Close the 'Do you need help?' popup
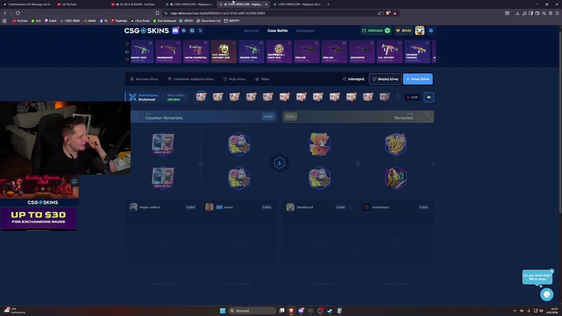Viewport: 562px width, 316px height. click(x=552, y=271)
